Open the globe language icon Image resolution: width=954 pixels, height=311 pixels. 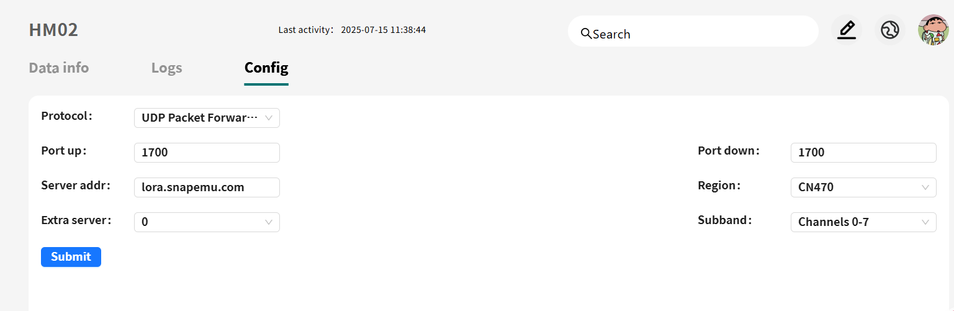889,30
